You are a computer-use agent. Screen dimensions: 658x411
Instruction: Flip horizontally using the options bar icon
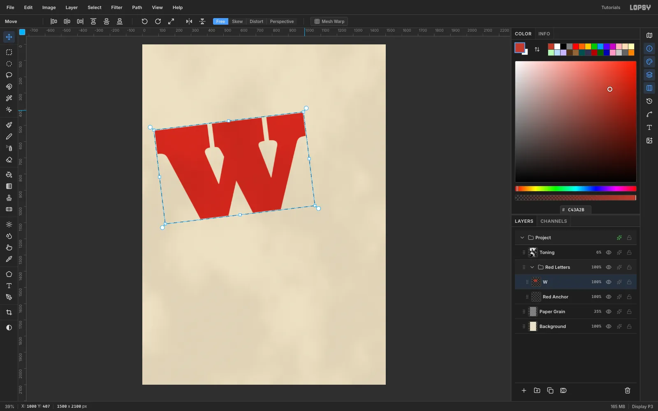coord(189,21)
